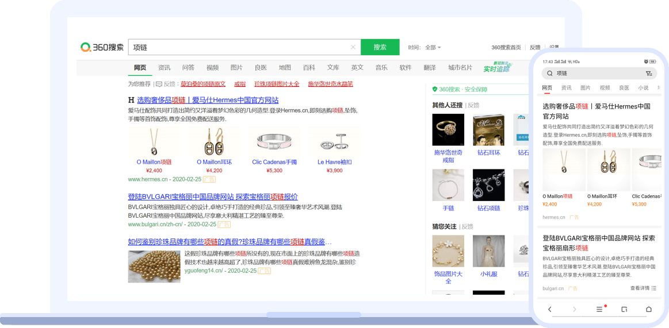Image resolution: width=669 pixels, height=328 pixels.
Task: Tap phone necklace O Maillon项链 image
Action: (x=564, y=169)
